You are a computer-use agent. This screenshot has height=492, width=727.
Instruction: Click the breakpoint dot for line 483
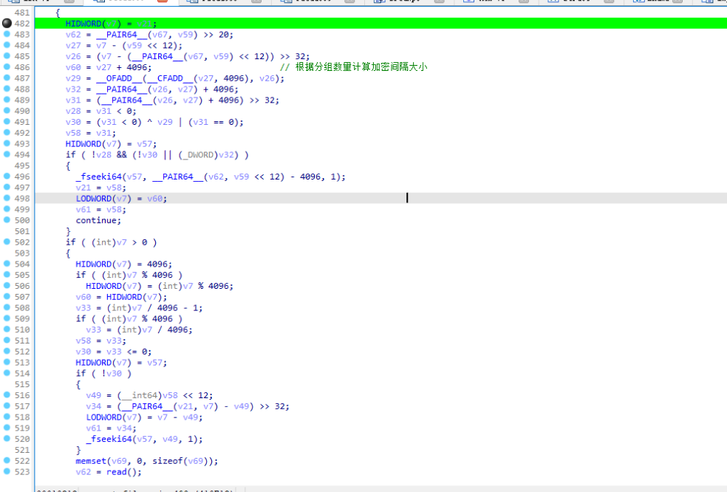[7, 35]
